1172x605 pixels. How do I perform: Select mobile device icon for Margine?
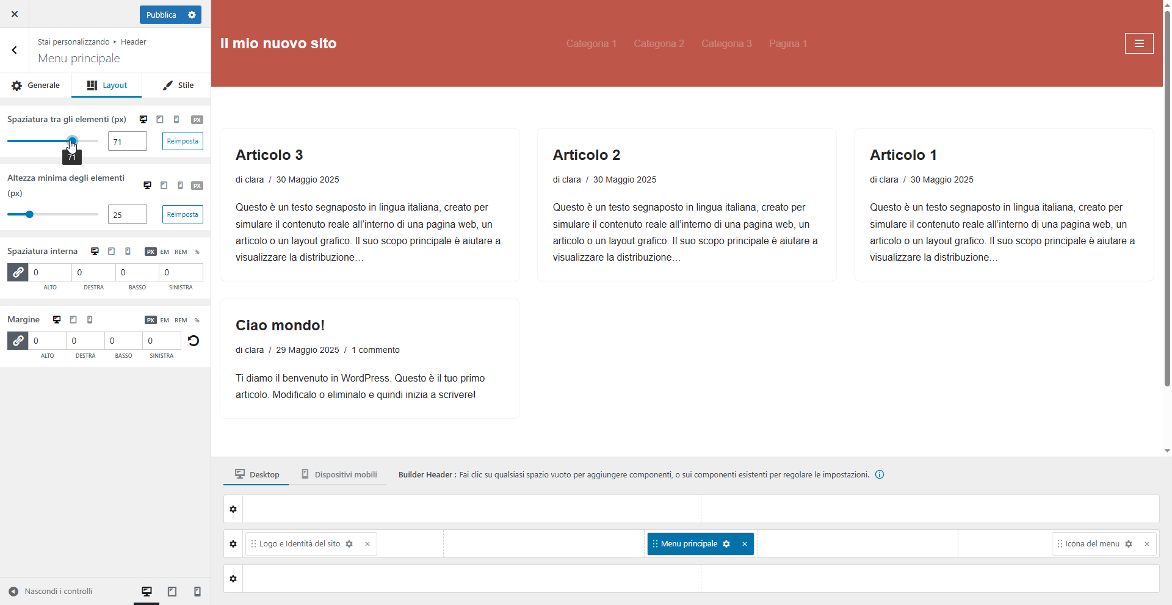pyautogui.click(x=90, y=320)
